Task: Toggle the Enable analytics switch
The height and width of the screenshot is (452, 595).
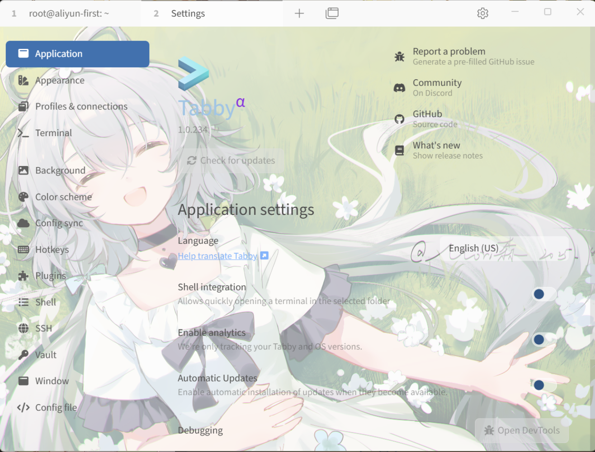Action: click(x=544, y=339)
